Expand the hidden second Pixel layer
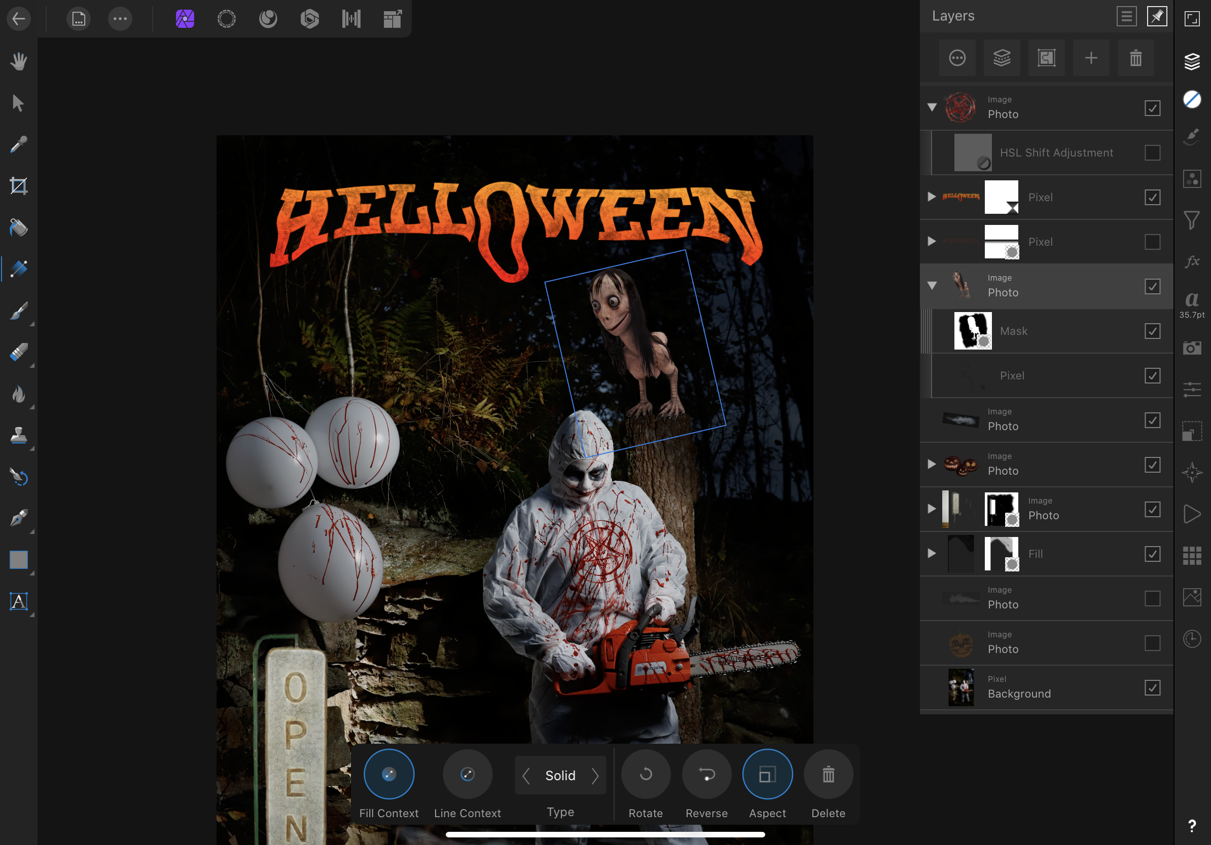This screenshot has height=845, width=1211. click(932, 241)
